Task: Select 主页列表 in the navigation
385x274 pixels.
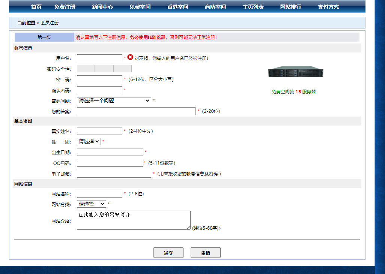Action: point(253,6)
